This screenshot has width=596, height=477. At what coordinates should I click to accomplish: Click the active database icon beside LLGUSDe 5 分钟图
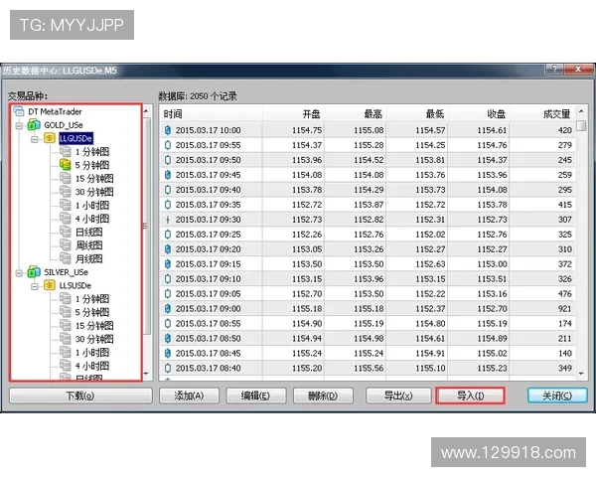point(65,165)
